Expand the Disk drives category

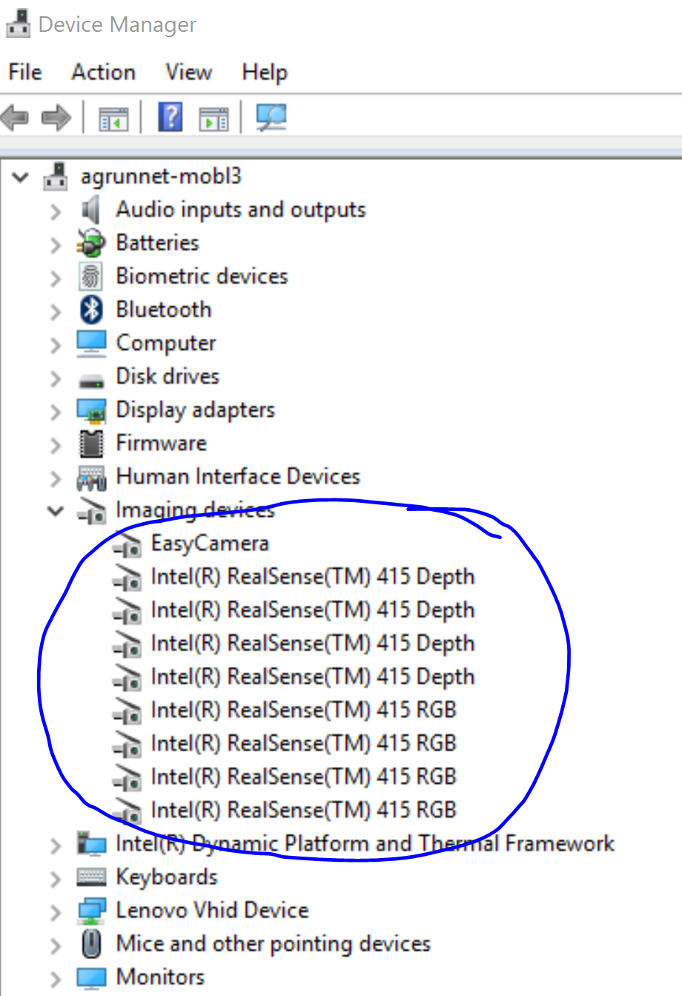coord(56,378)
